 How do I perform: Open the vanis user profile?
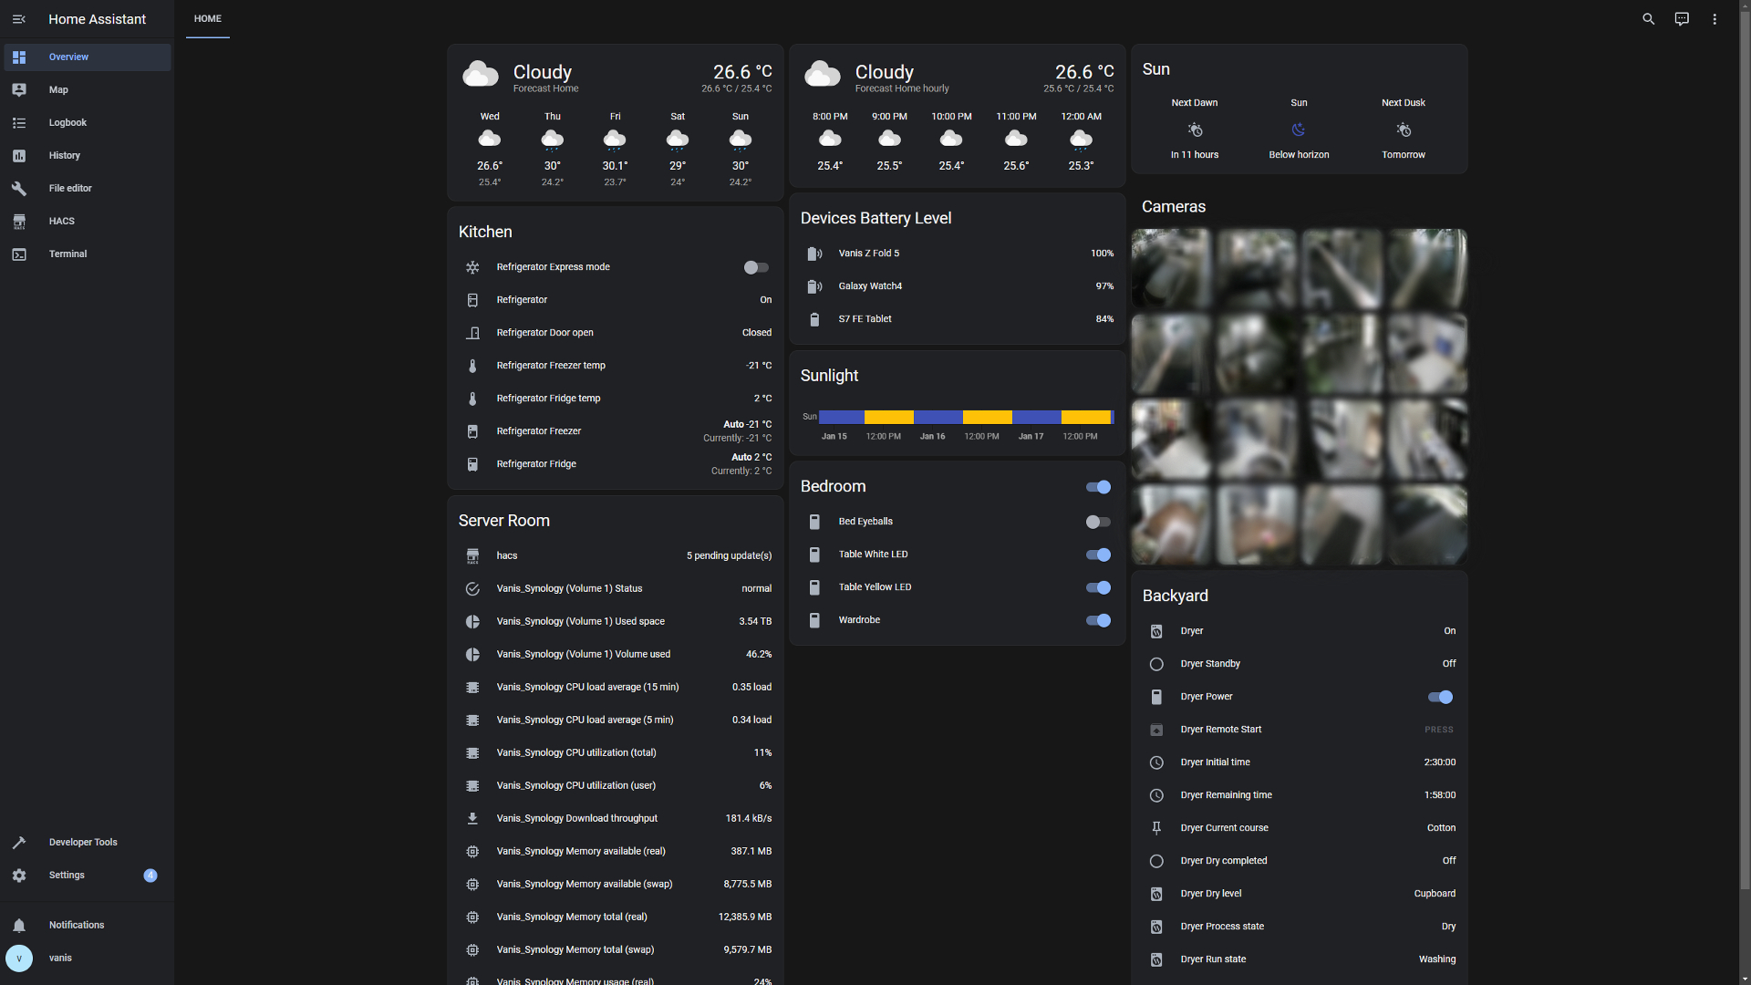[60, 959]
